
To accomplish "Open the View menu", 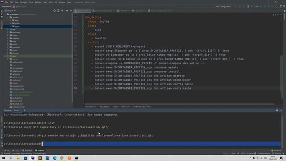I will click(17, 2).
